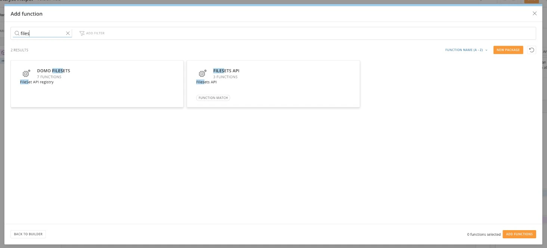The height and width of the screenshot is (248, 547).
Task: Click the FileSets API title text
Action: 226,71
